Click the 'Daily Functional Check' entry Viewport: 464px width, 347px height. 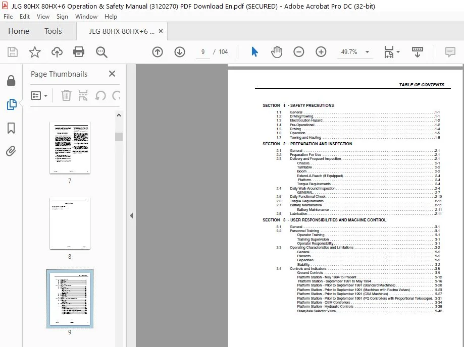click(x=307, y=197)
